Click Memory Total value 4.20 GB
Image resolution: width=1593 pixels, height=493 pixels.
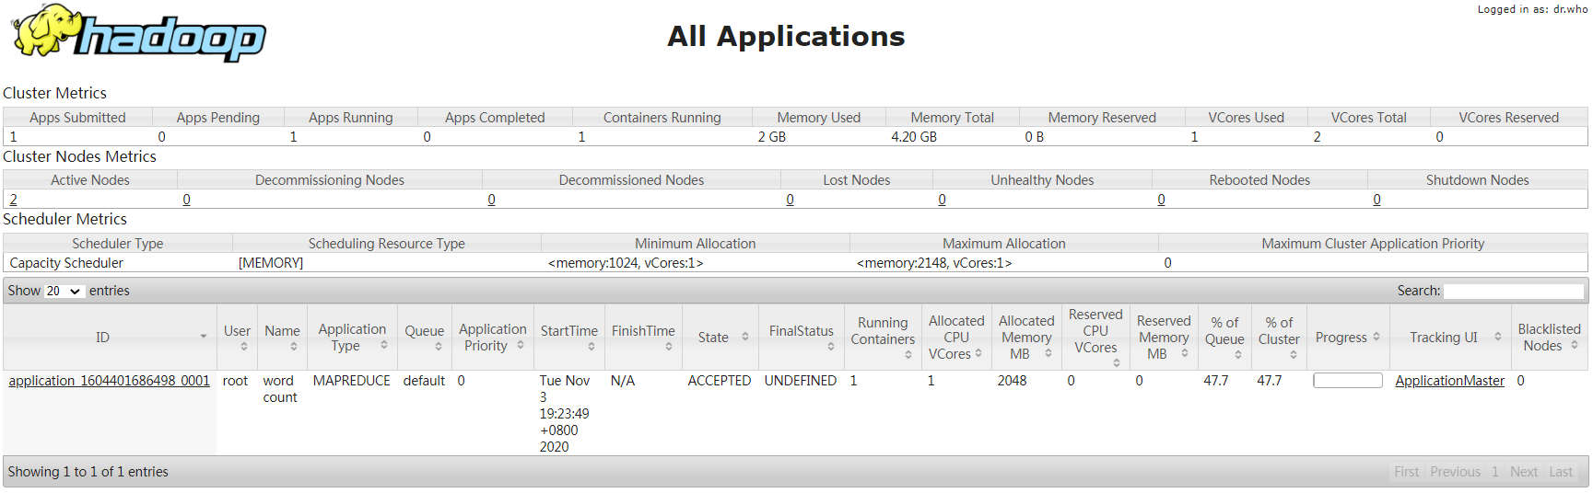(914, 137)
